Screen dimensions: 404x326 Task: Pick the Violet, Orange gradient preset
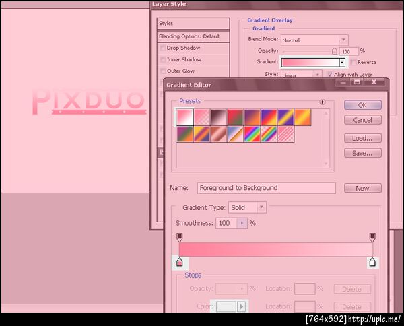(252, 117)
